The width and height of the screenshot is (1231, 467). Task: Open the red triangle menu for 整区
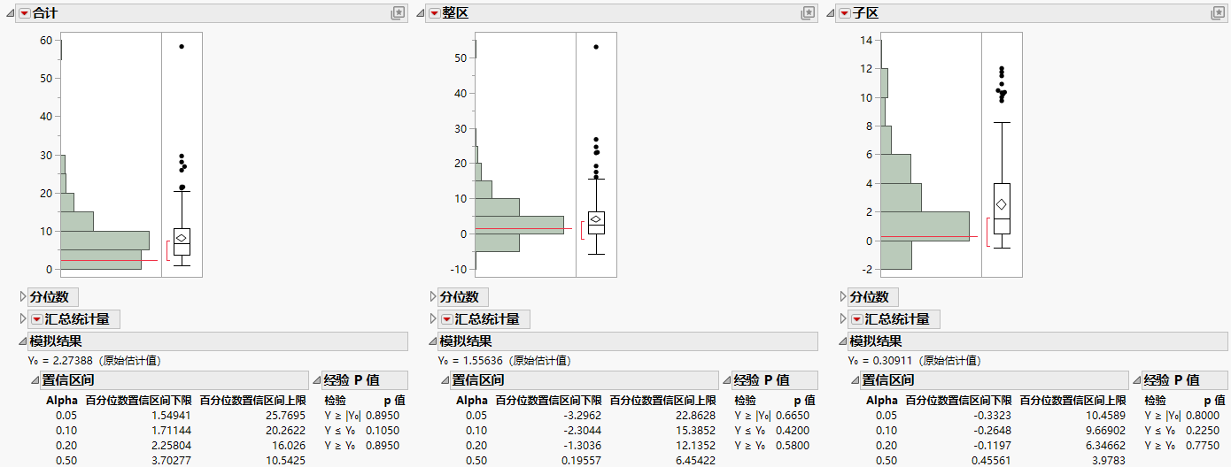(434, 13)
